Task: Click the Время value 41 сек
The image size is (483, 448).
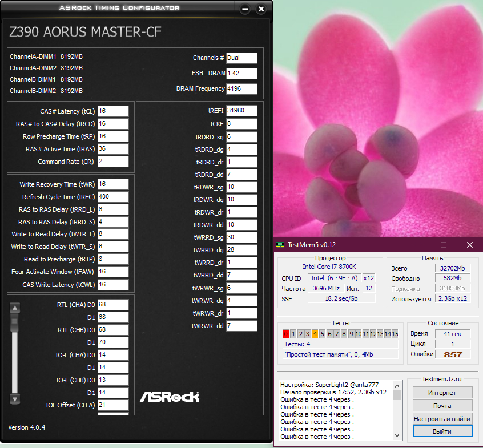Action: [453, 334]
